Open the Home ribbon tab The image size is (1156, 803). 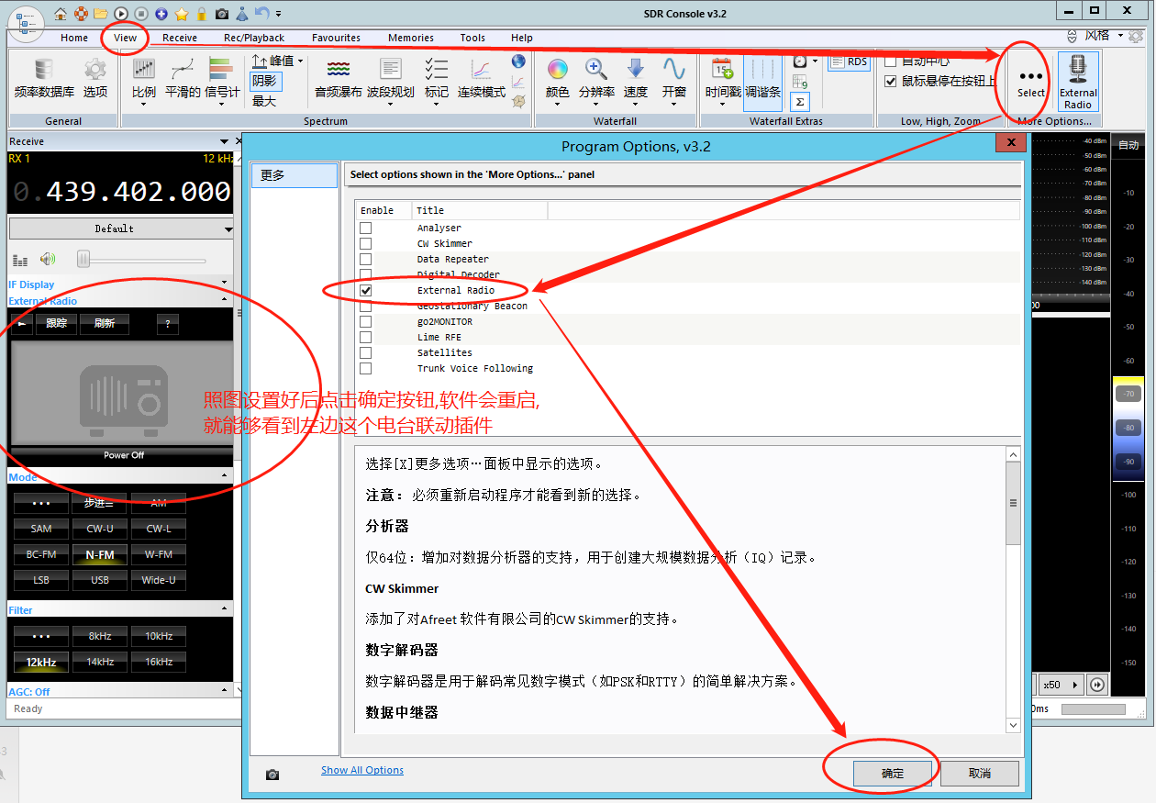pos(74,38)
